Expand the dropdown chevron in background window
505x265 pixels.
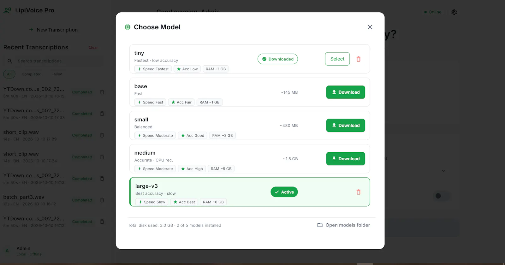pos(443,171)
